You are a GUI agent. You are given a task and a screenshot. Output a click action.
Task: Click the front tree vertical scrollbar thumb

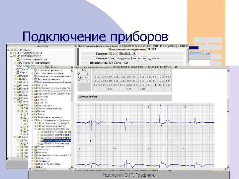[x=72, y=92]
